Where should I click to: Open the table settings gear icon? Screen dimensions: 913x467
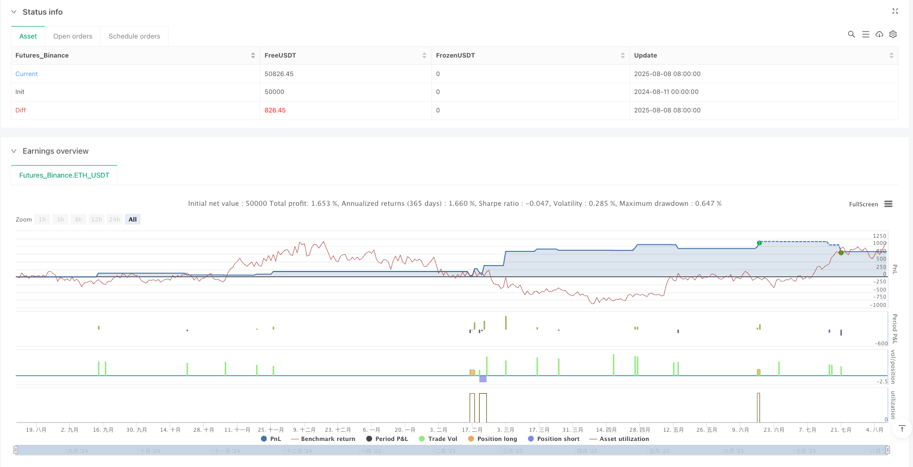[893, 34]
